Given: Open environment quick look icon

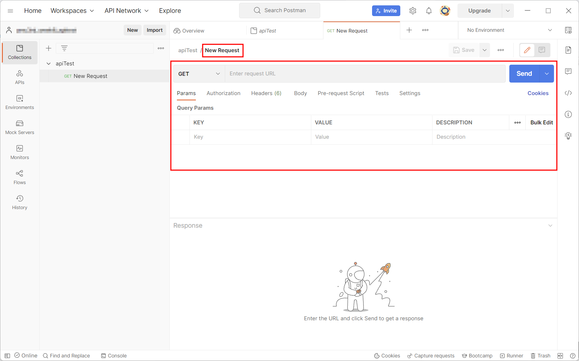Looking at the screenshot, I should point(568,30).
